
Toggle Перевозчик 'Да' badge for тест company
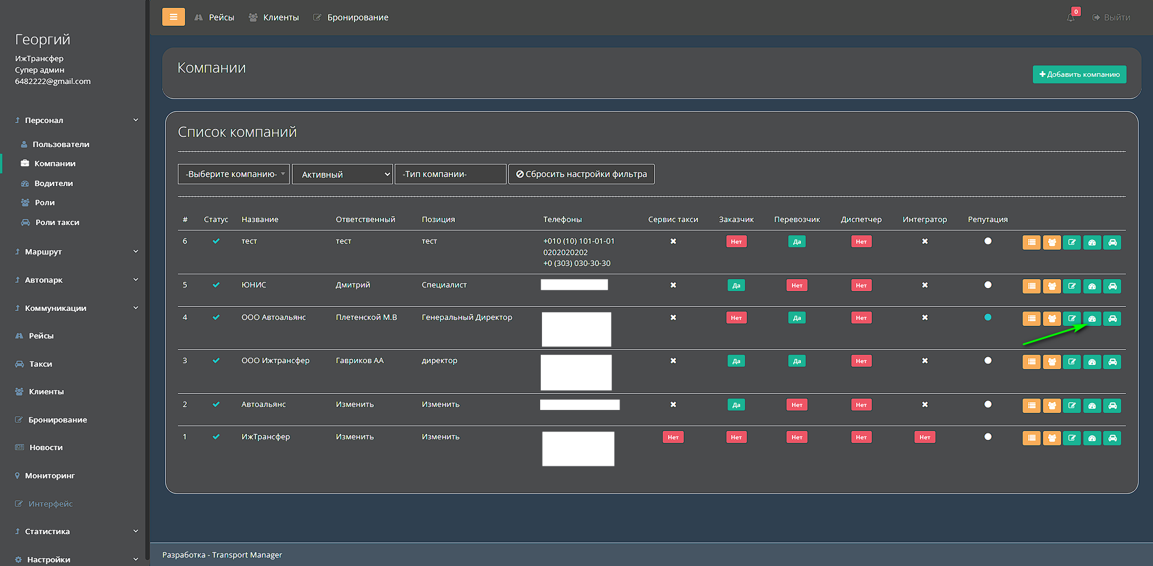(797, 242)
